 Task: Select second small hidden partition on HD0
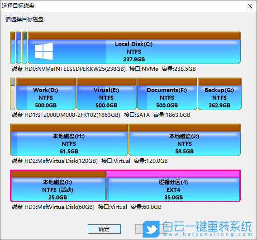click(x=19, y=48)
